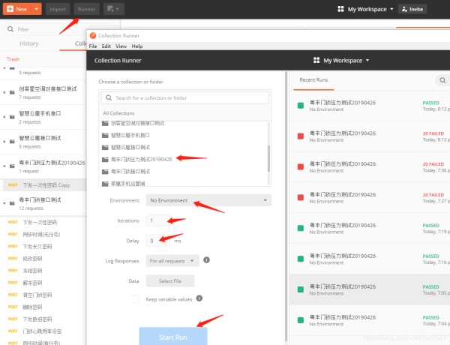
Task: Open the Help menu
Action: pyautogui.click(x=137, y=46)
